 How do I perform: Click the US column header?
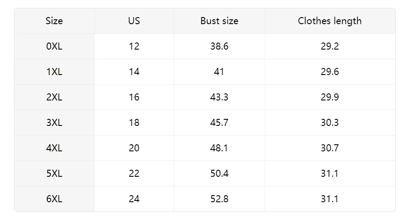pos(134,21)
